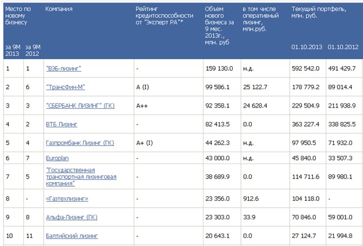Screen dimensions: 363x246
Task: Select the cell 33.9
Action: pyautogui.click(x=249, y=217)
